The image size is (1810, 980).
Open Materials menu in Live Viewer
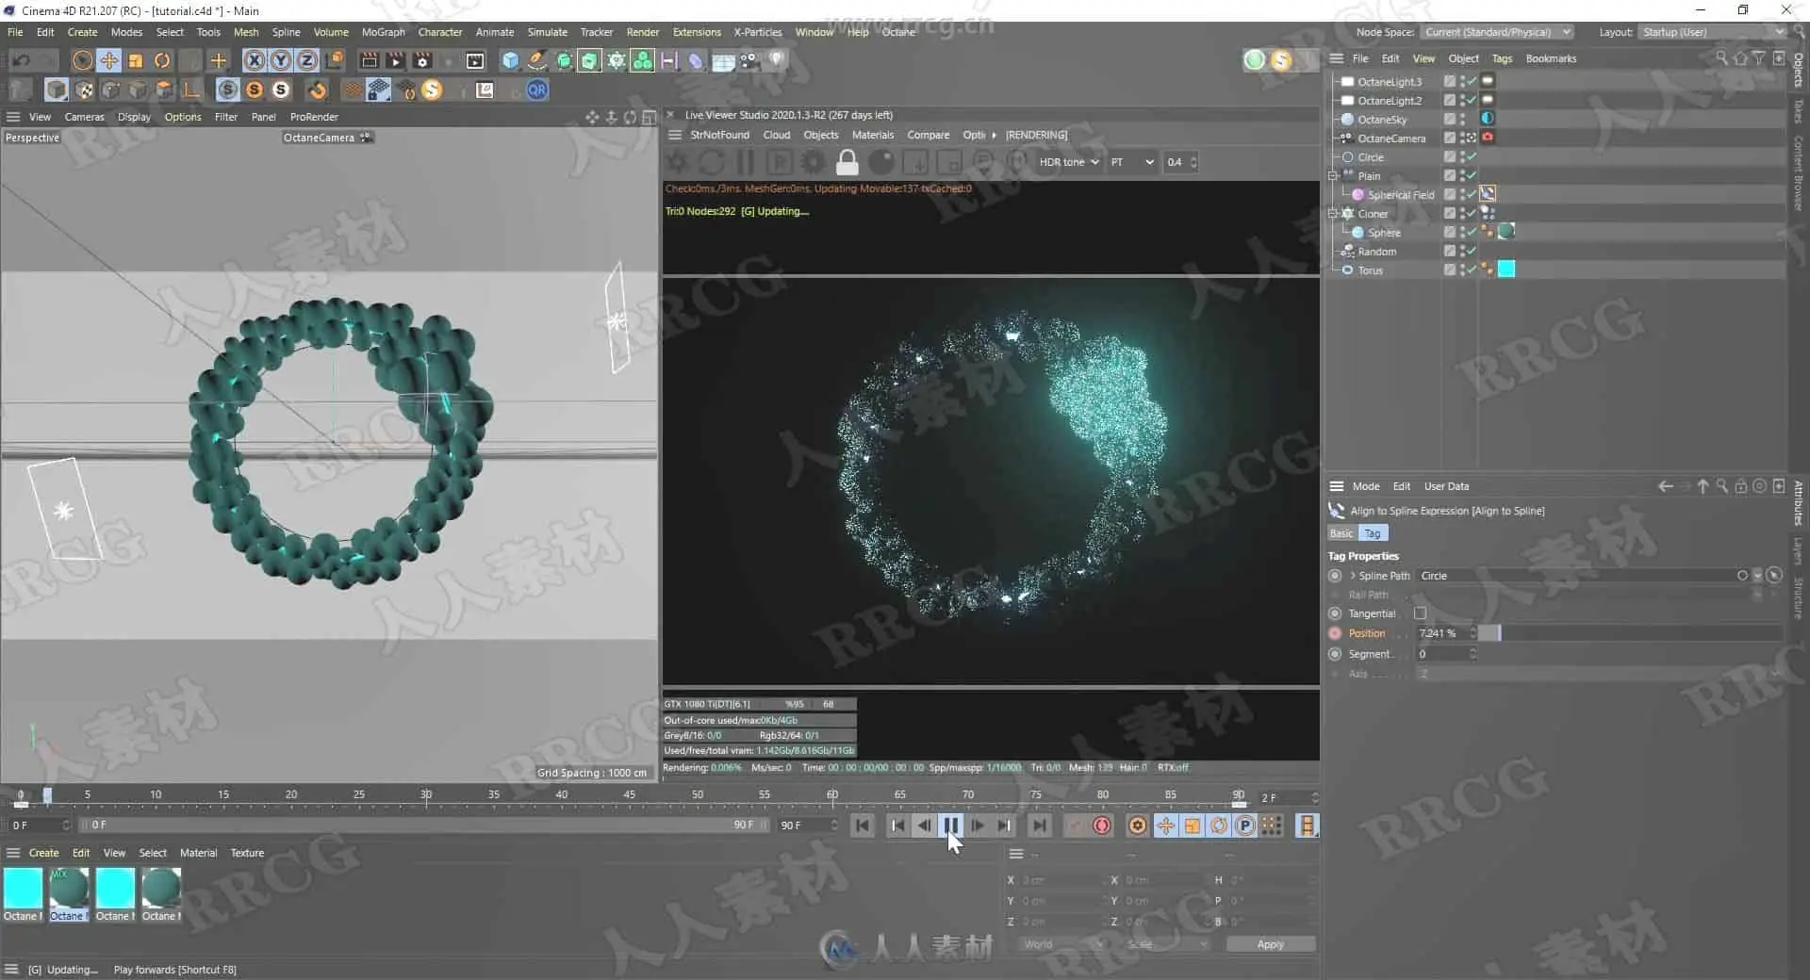pyautogui.click(x=872, y=135)
